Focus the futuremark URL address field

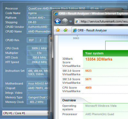[101, 21]
